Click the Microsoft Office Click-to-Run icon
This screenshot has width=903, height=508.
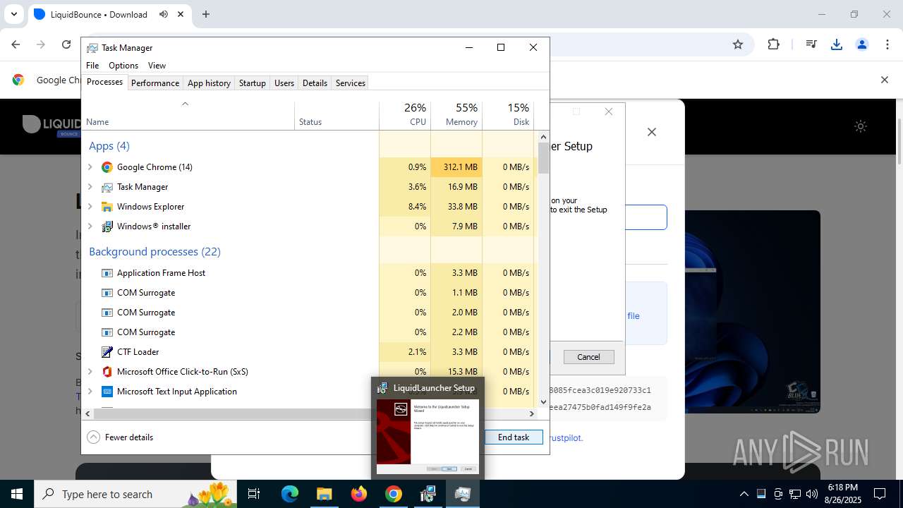click(107, 372)
